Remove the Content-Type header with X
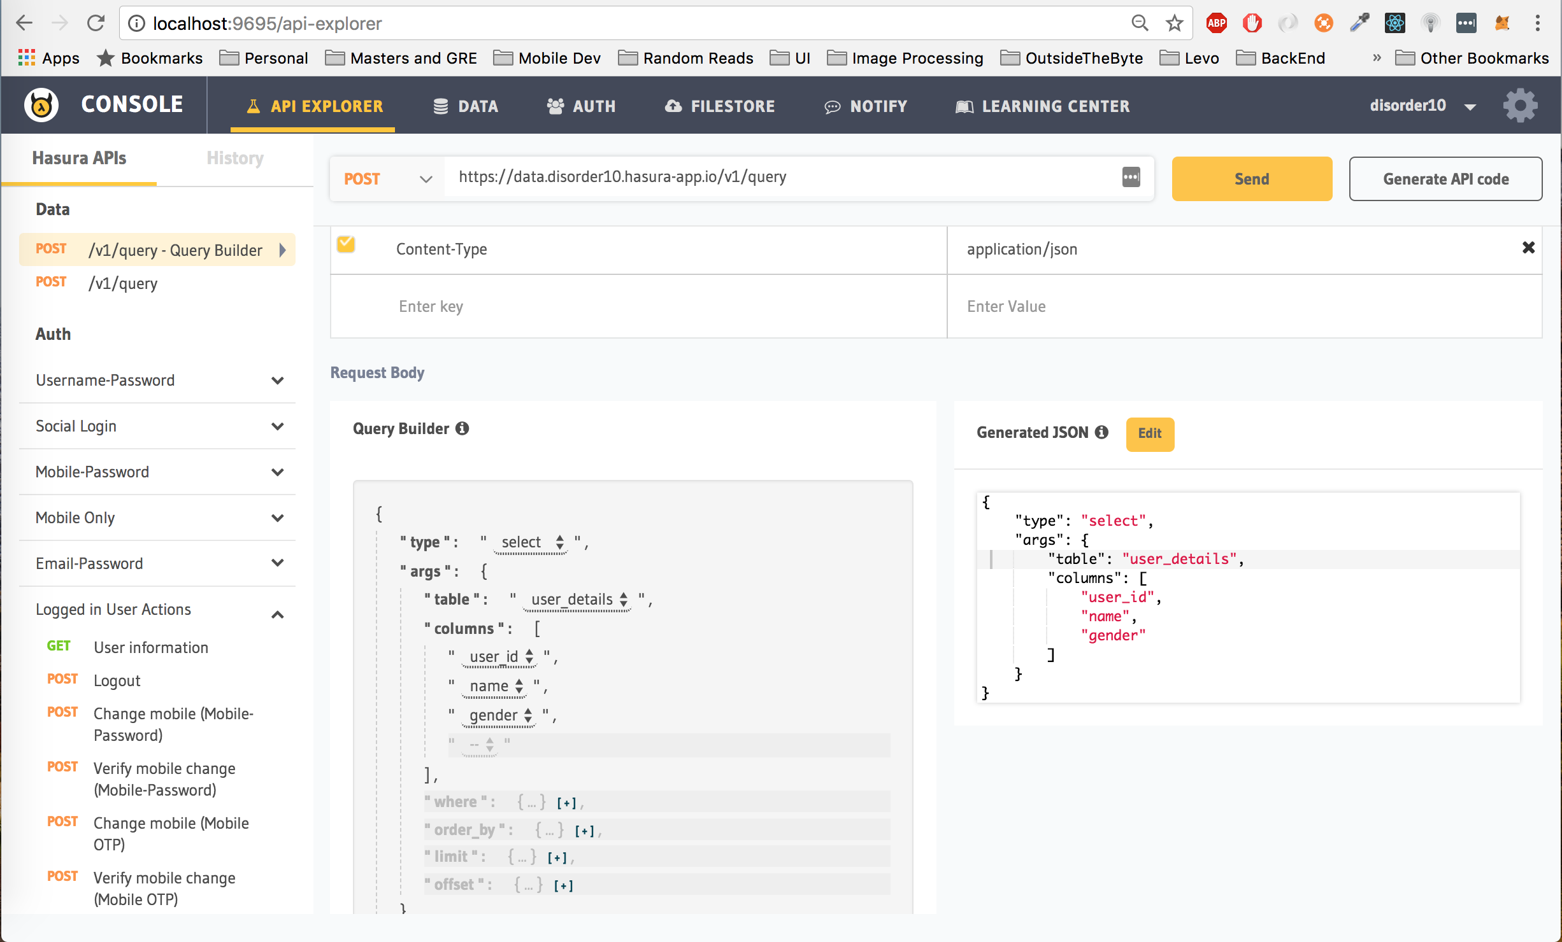1562x942 pixels. tap(1528, 248)
